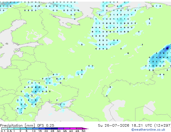Click the 25–30 mm navy legend swatch
This screenshot has width=171, height=132.
tap(54, 128)
